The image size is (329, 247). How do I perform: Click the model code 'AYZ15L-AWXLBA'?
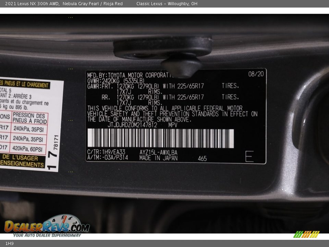click(158, 152)
